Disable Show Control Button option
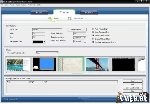 pyautogui.click(x=93, y=35)
